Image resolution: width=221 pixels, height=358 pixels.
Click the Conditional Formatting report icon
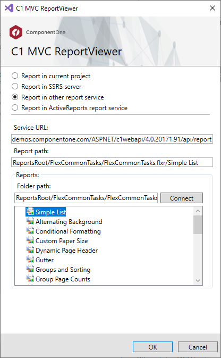30,231
